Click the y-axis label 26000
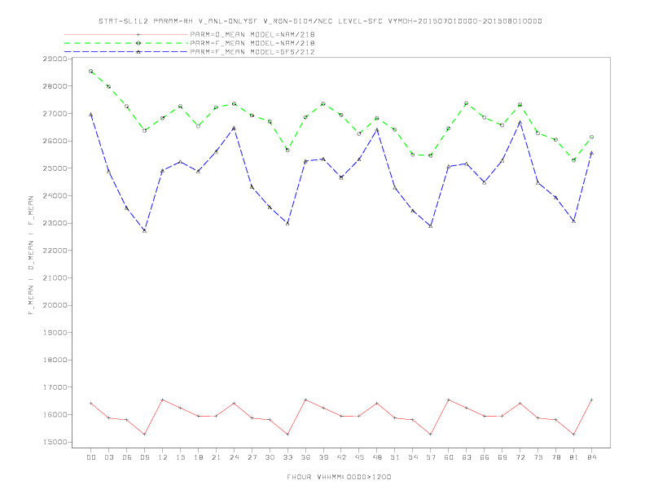The height and width of the screenshot is (498, 645). (x=55, y=141)
